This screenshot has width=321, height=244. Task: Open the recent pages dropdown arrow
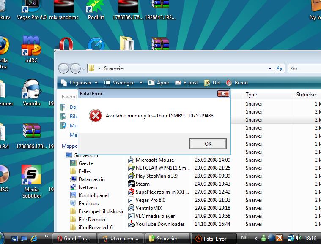tap(84, 69)
